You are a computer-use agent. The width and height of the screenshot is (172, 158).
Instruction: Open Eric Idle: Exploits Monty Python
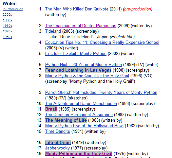(x=76, y=54)
